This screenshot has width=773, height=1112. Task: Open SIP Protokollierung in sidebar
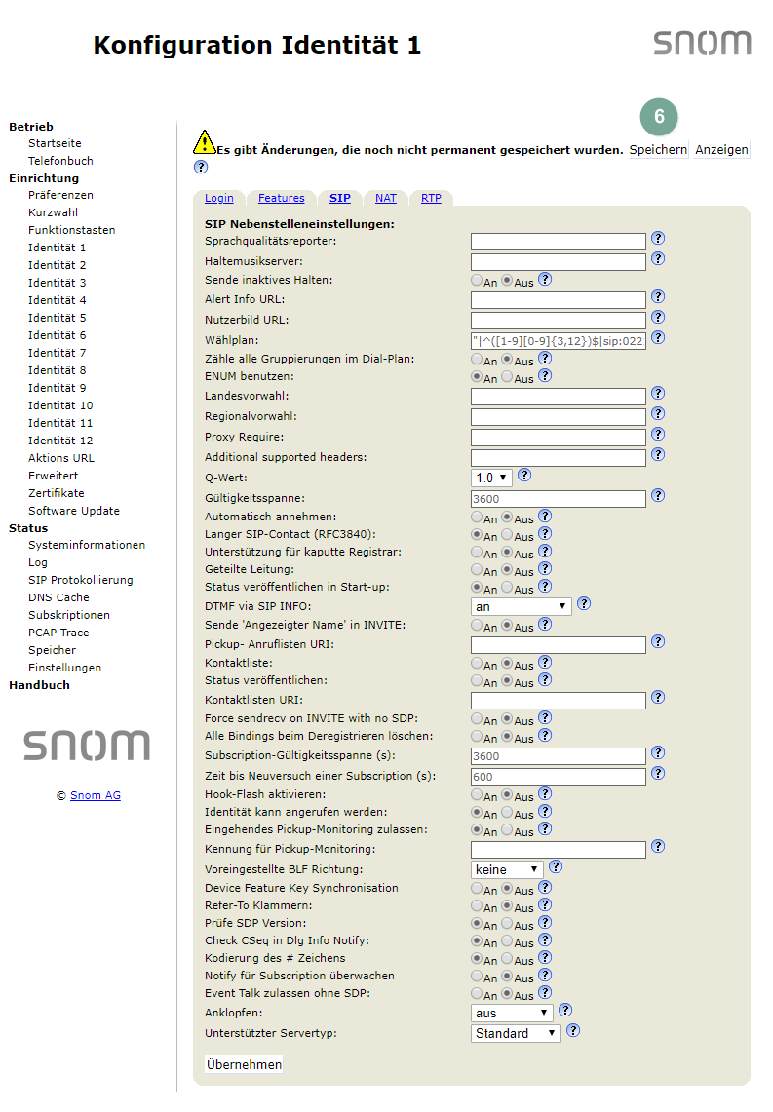(x=80, y=580)
